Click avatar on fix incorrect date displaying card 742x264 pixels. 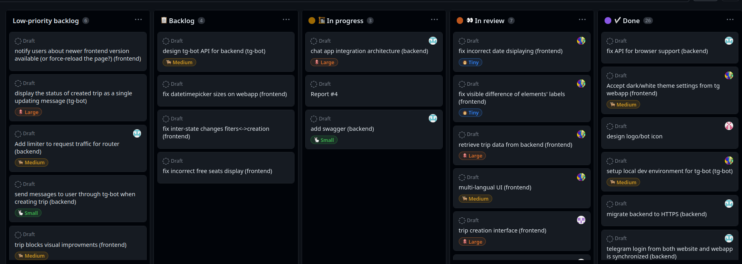coord(581,41)
